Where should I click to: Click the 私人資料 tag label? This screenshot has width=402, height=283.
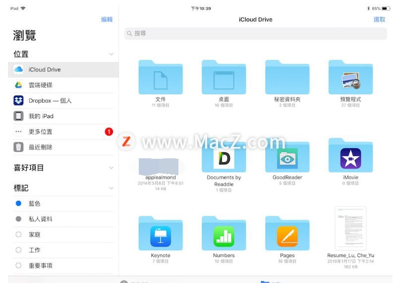40,219
